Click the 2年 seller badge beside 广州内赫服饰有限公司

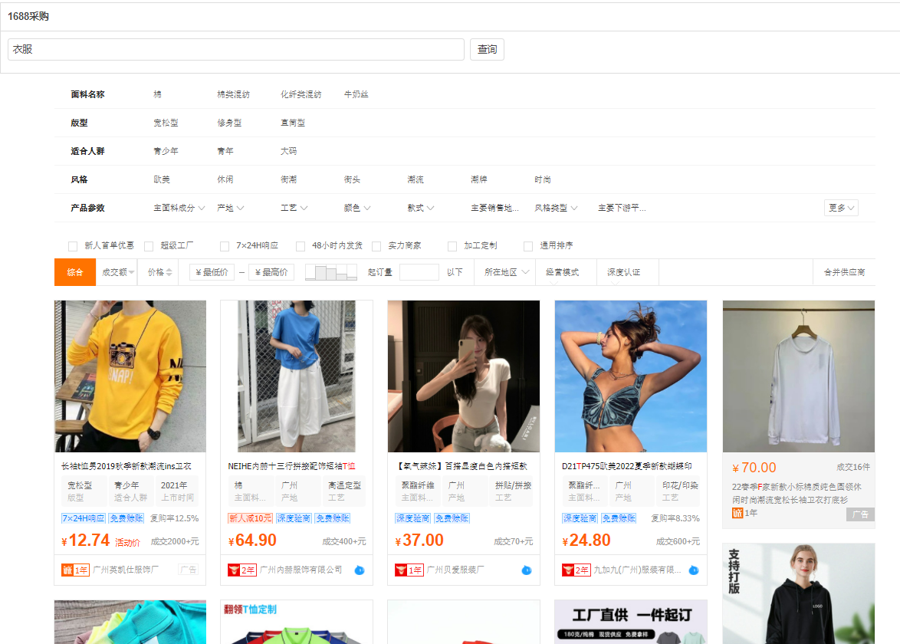[242, 570]
